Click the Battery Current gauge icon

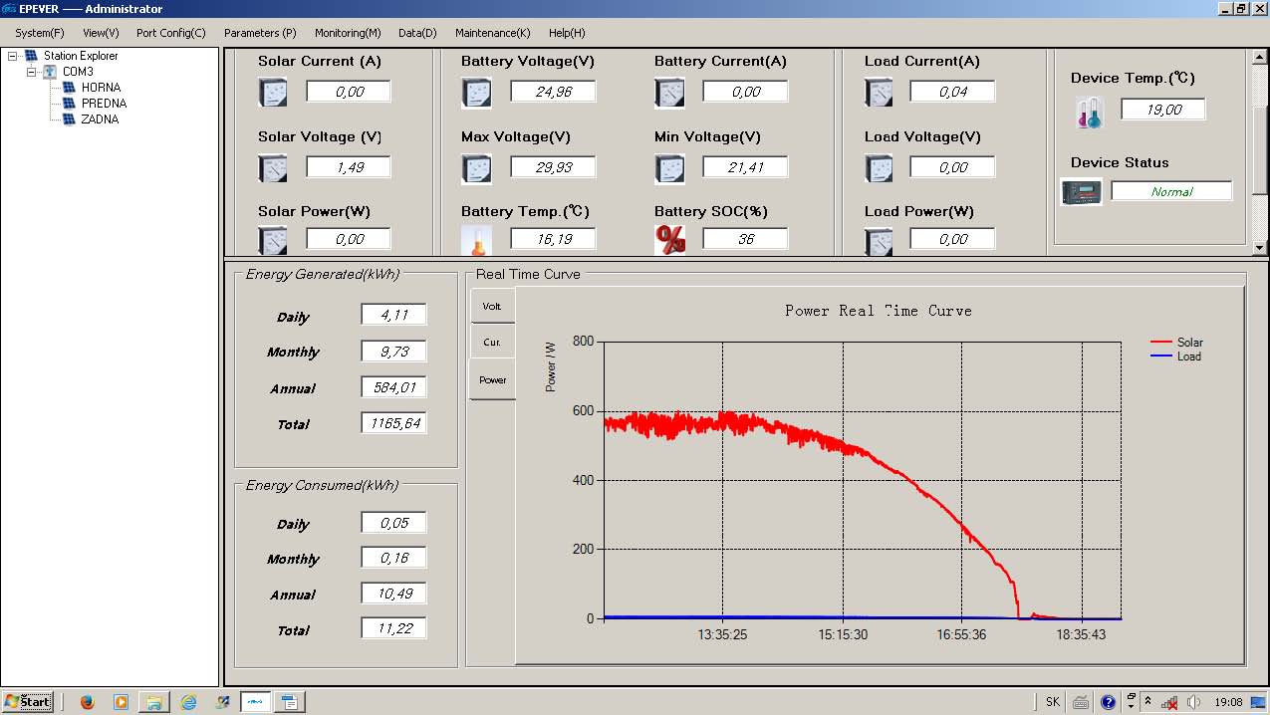pos(669,93)
